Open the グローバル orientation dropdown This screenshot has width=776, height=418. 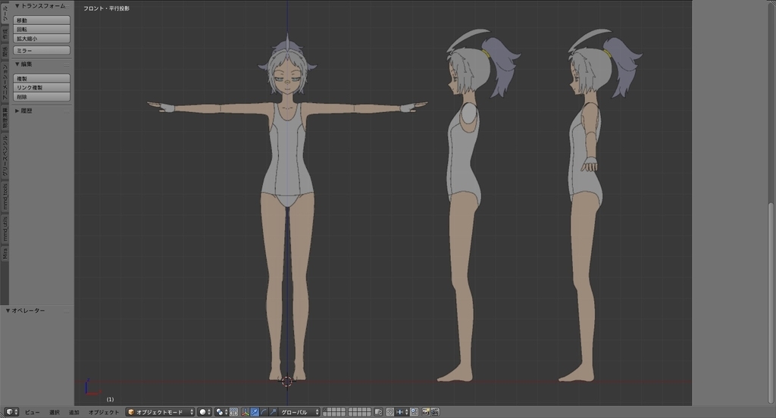(299, 412)
